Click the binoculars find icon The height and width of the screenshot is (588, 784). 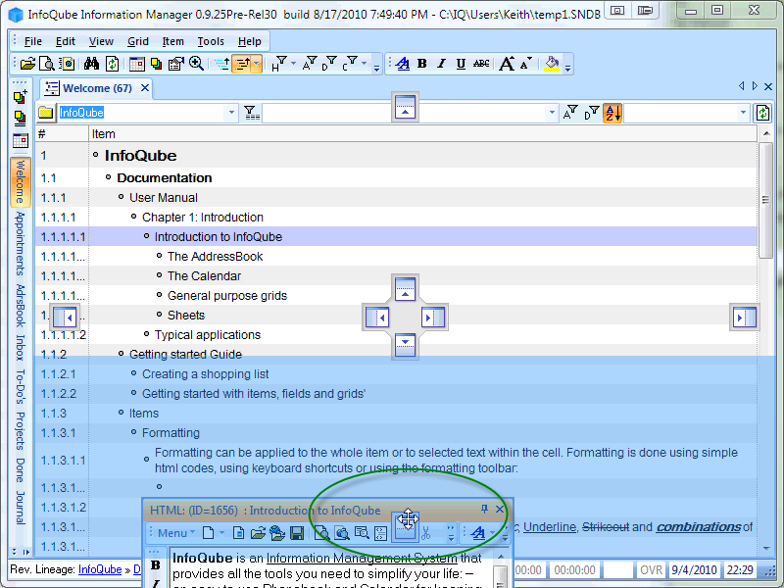pos(91,64)
